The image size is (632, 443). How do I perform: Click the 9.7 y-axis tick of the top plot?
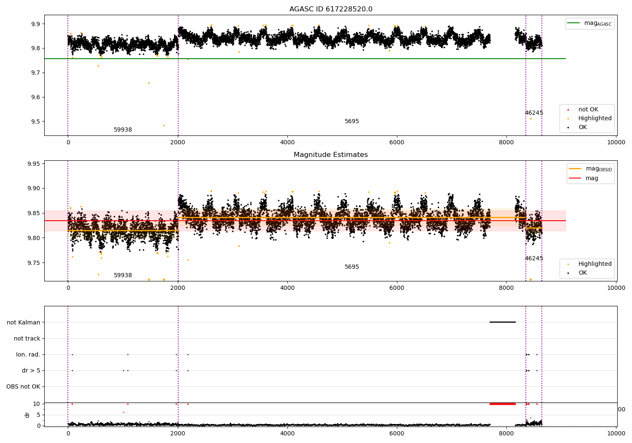click(35, 73)
